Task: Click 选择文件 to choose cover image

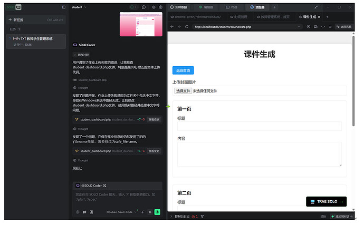Action: pyautogui.click(x=183, y=91)
